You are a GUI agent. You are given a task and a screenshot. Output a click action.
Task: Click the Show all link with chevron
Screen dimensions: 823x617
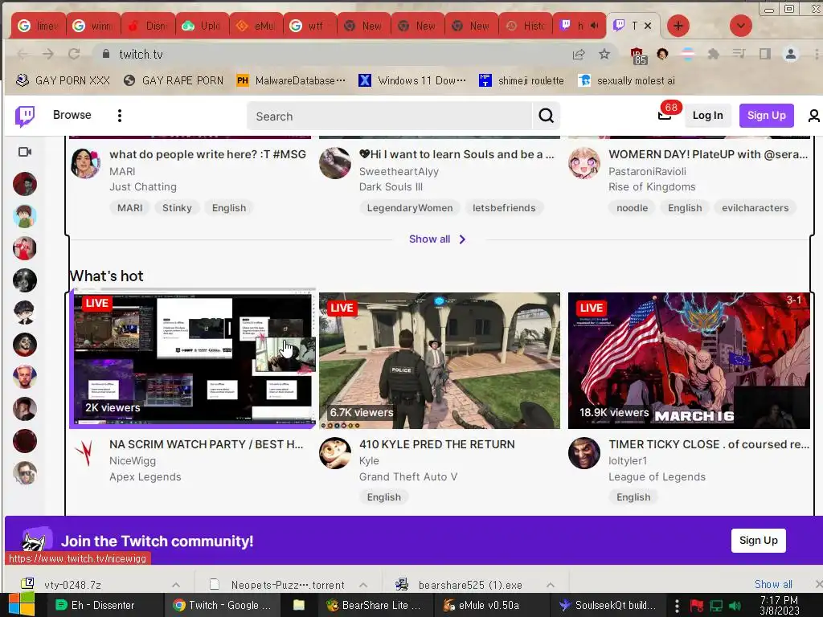(x=437, y=239)
